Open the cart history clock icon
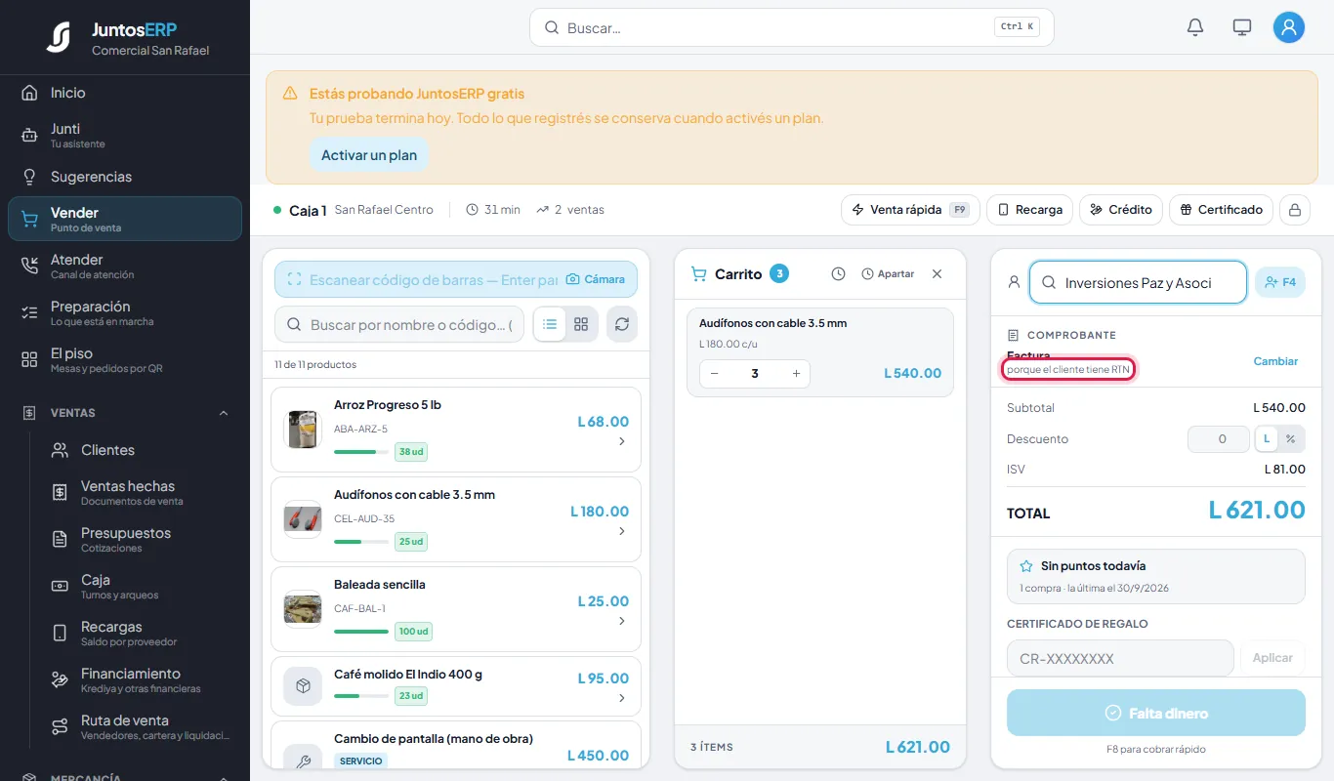The width and height of the screenshot is (1334, 781). click(838, 274)
